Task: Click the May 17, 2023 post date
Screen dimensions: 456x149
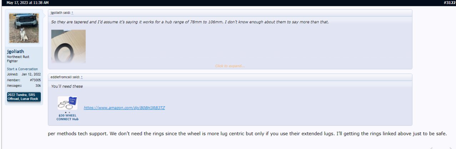Action: [27, 2]
